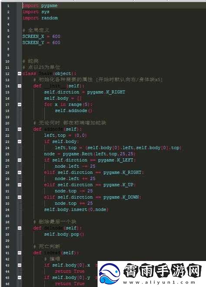Click the 'class Snake(object):' declaration
The height and width of the screenshot is (287, 206).
pos(49,74)
